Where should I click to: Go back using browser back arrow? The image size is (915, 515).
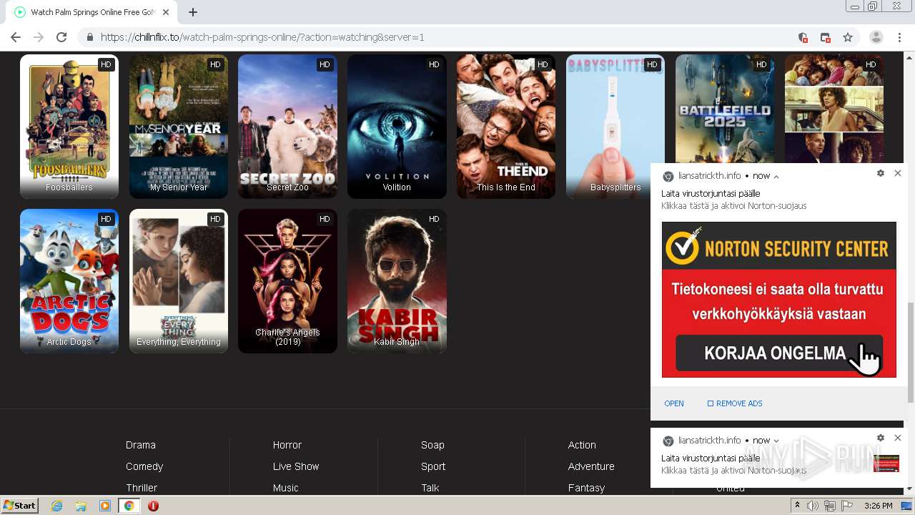coord(16,37)
